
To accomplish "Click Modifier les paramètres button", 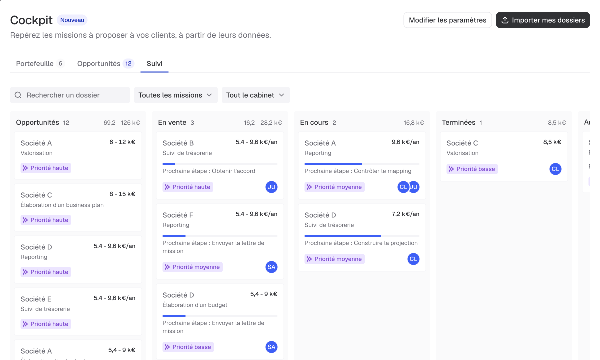I will pos(447,20).
